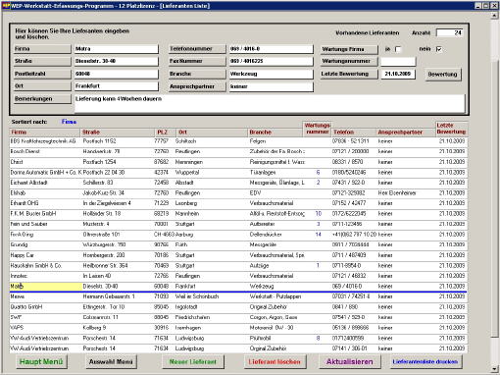Click the Bemerkungen text area about Lieferung
The height and width of the screenshot is (375, 500).
pos(270,103)
